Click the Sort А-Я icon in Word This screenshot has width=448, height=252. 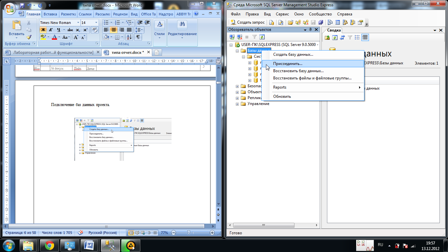129,37
